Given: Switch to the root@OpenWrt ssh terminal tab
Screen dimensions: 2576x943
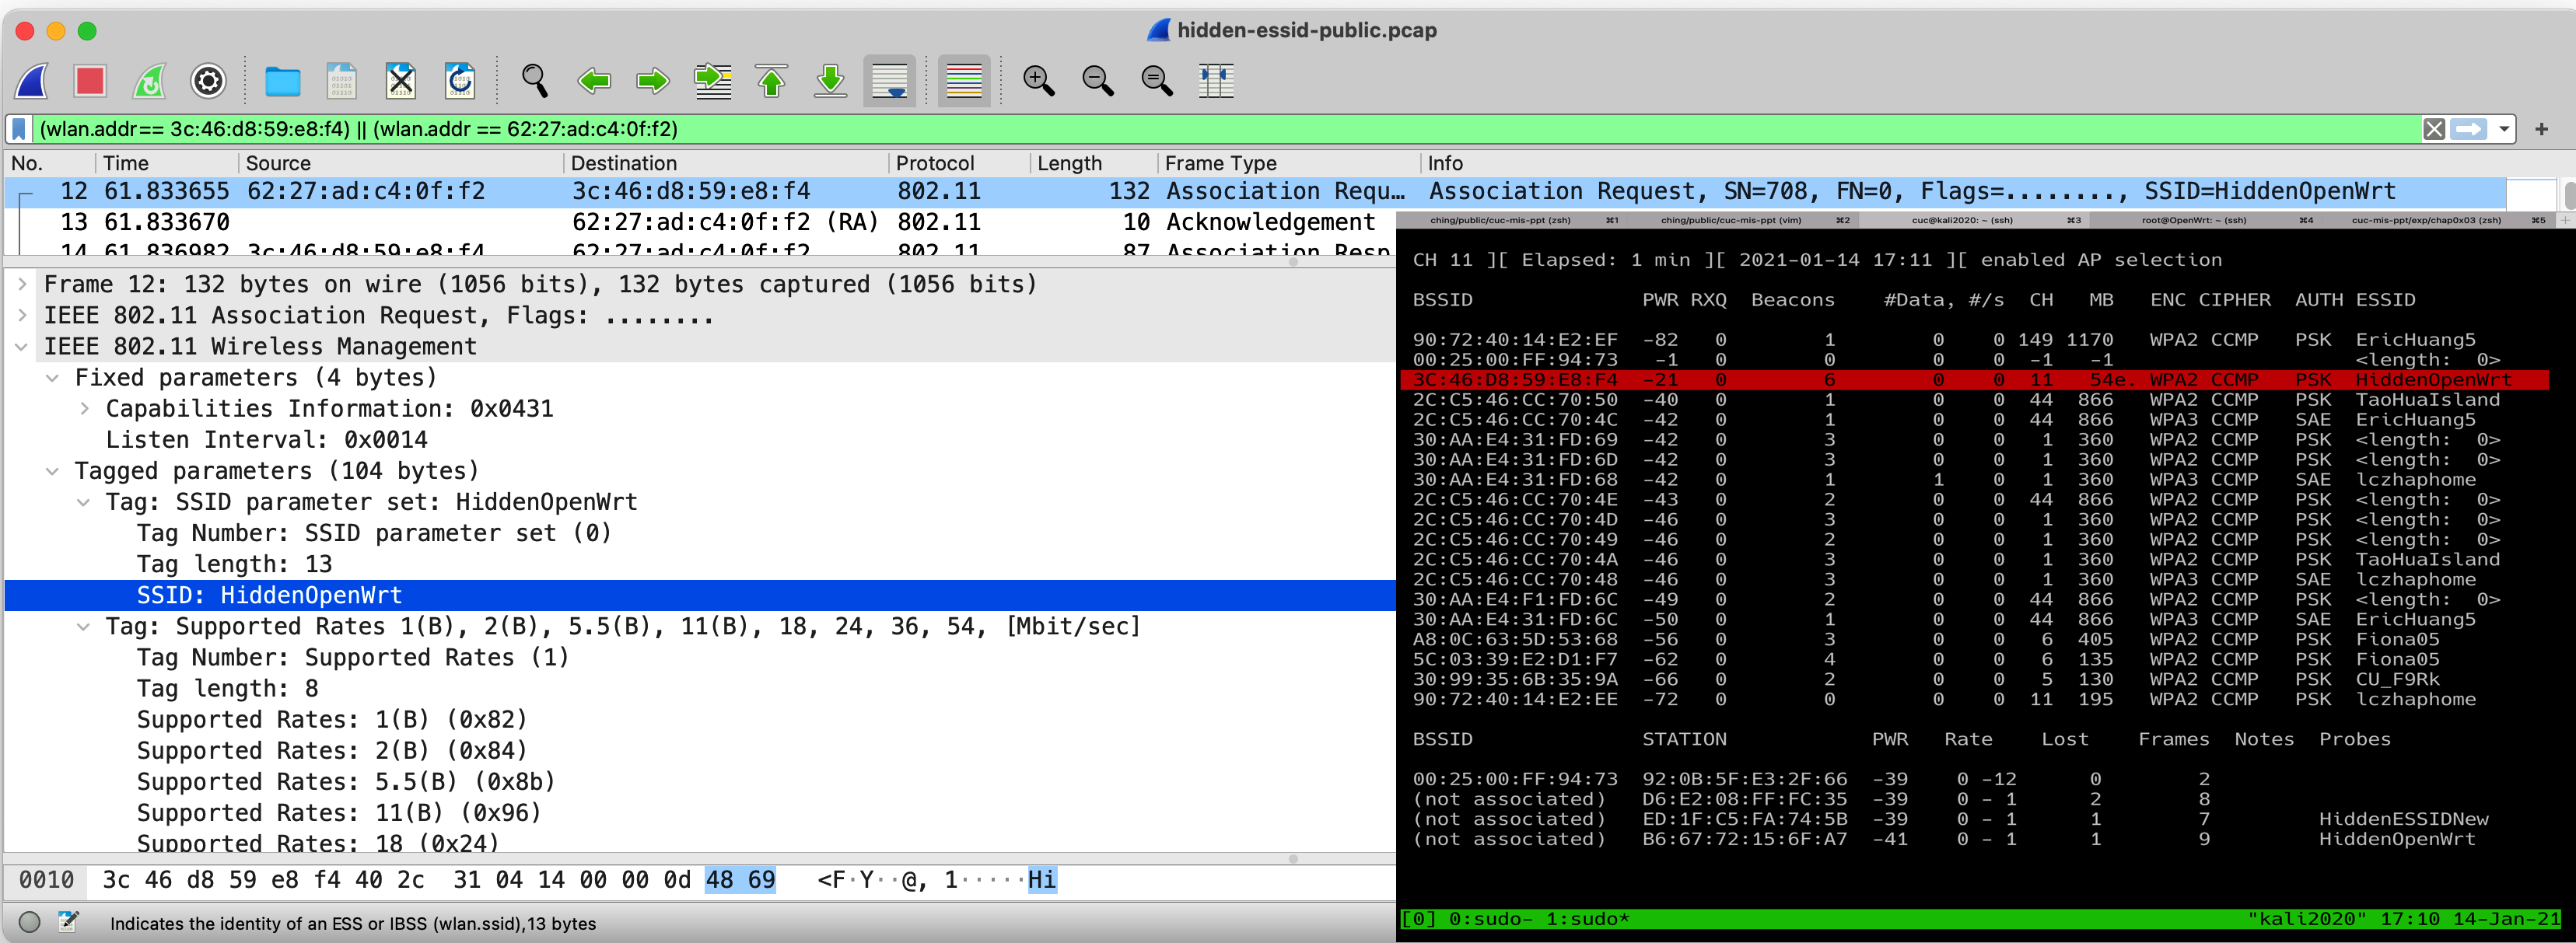Looking at the screenshot, I should [2193, 220].
